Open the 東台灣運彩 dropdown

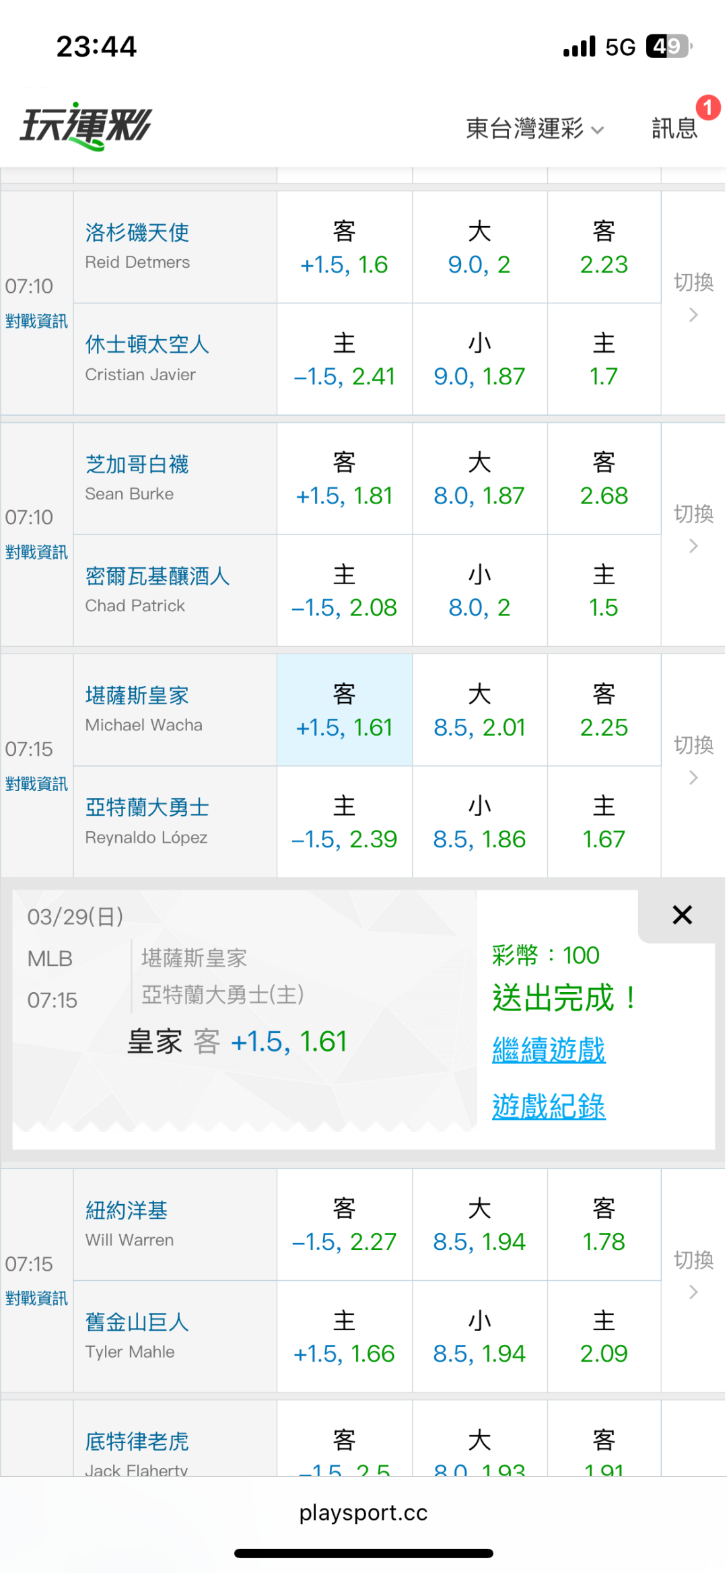click(534, 128)
